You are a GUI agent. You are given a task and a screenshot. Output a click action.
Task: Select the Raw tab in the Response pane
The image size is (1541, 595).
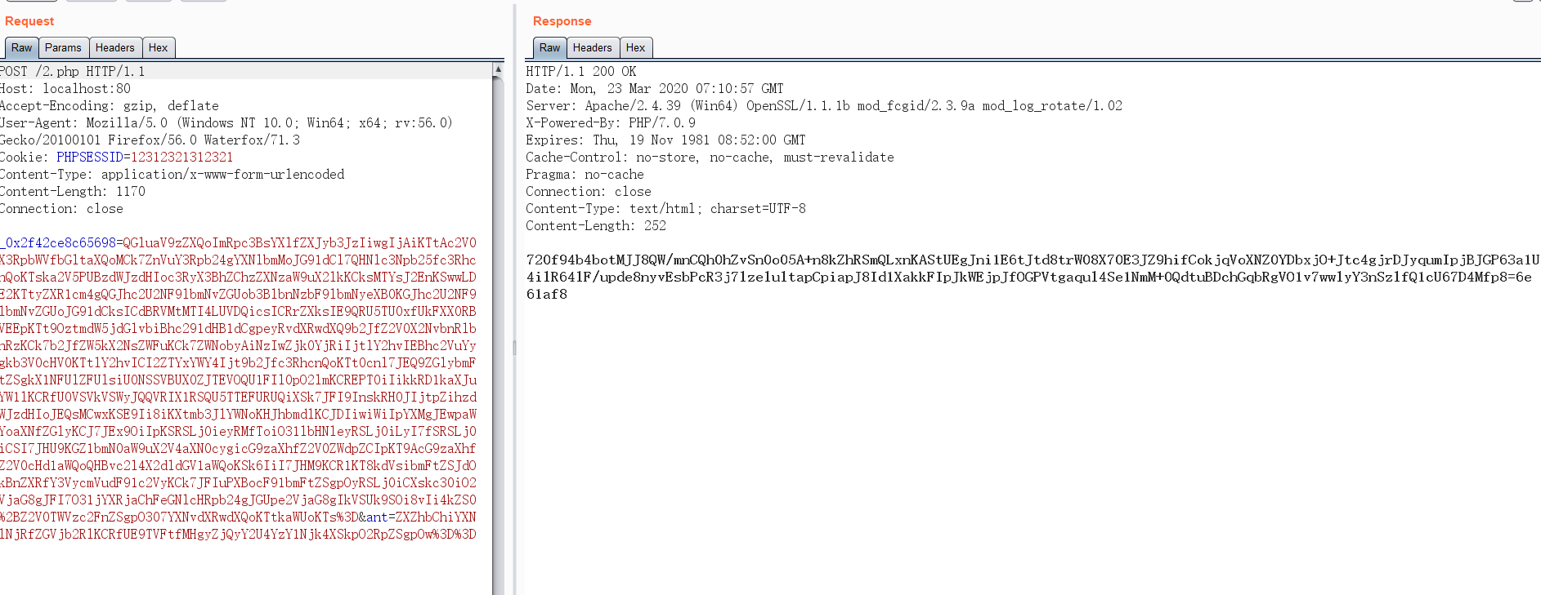click(x=549, y=48)
